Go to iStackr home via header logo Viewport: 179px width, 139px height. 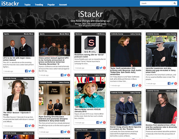point(10,4)
